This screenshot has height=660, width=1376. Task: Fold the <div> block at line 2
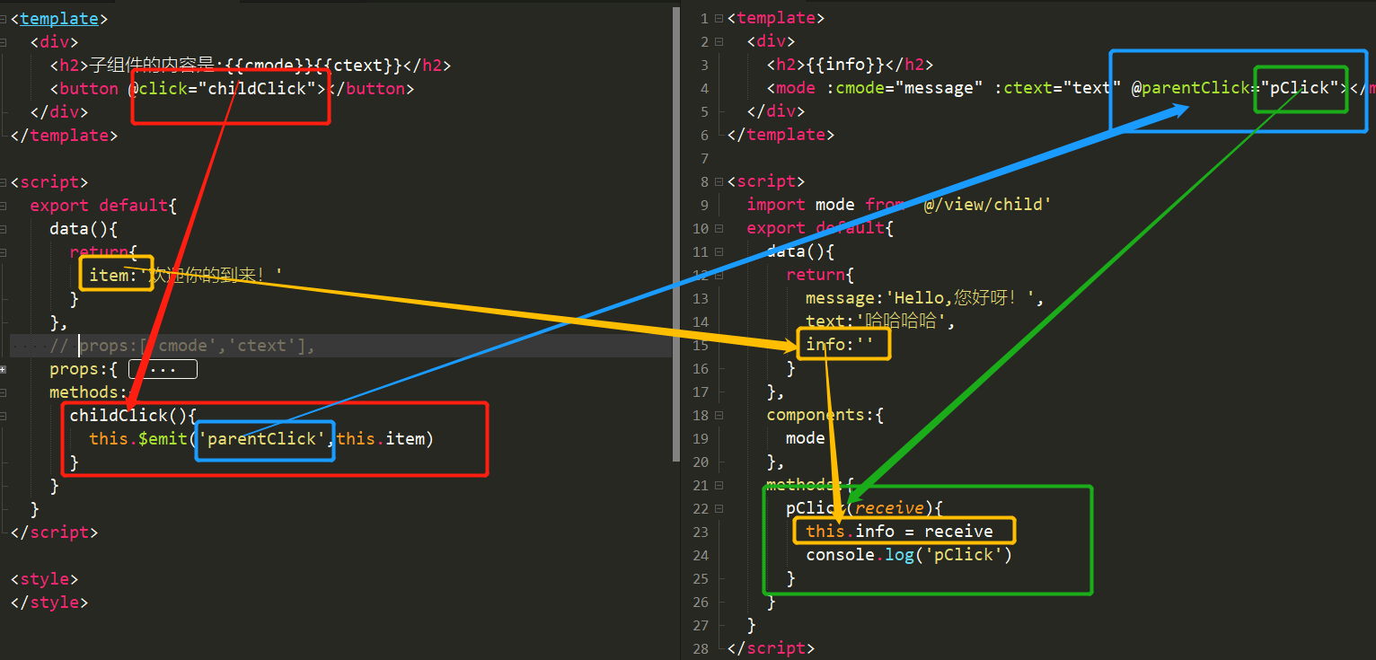tap(719, 41)
